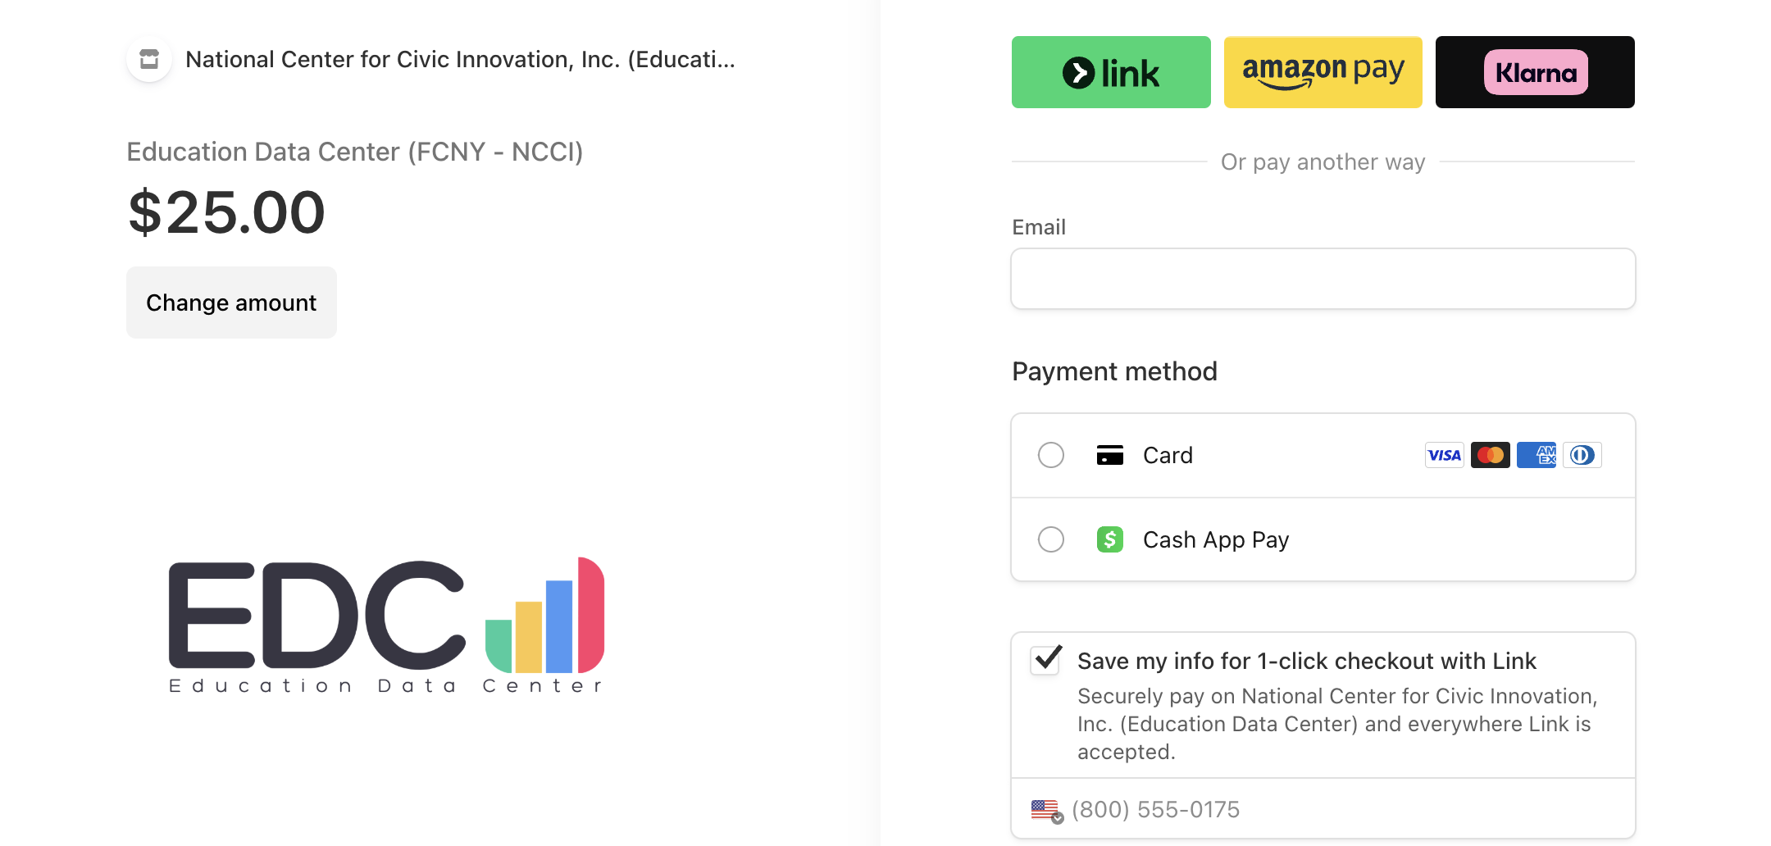1771x846 pixels.
Task: Open the US flag country code dropdown
Action: tap(1047, 811)
